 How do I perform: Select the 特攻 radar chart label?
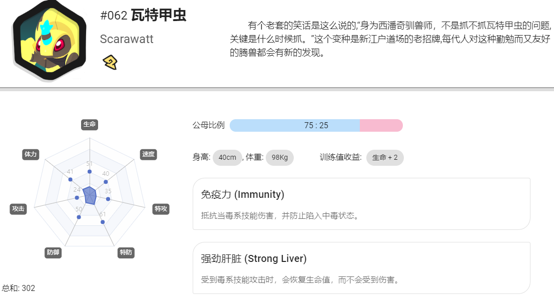161,209
